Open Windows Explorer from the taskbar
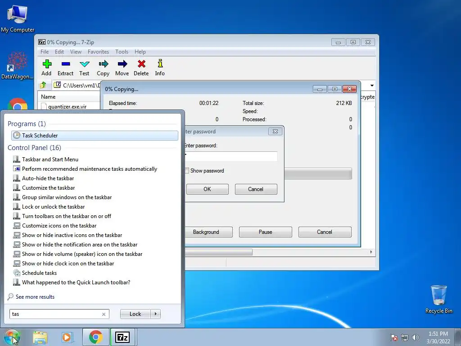 [x=40, y=337]
